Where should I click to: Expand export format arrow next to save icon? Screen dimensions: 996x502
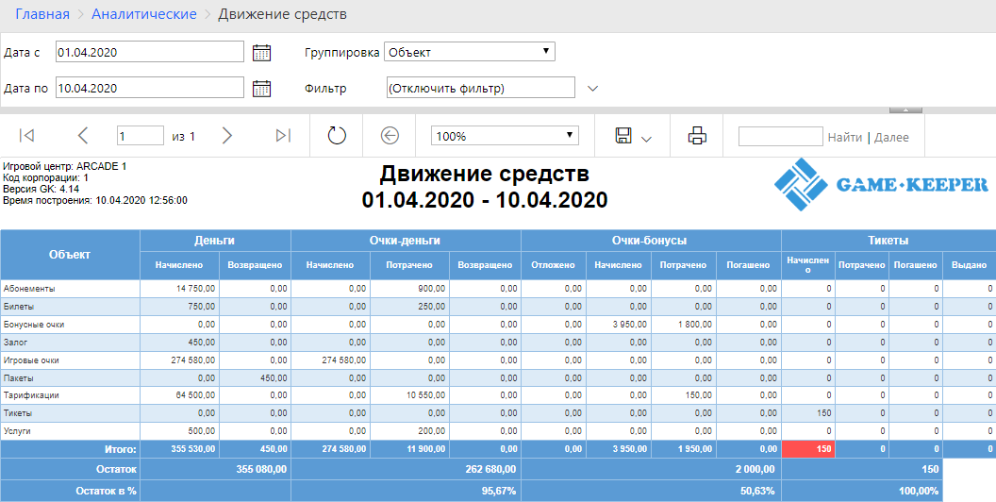coord(647,139)
